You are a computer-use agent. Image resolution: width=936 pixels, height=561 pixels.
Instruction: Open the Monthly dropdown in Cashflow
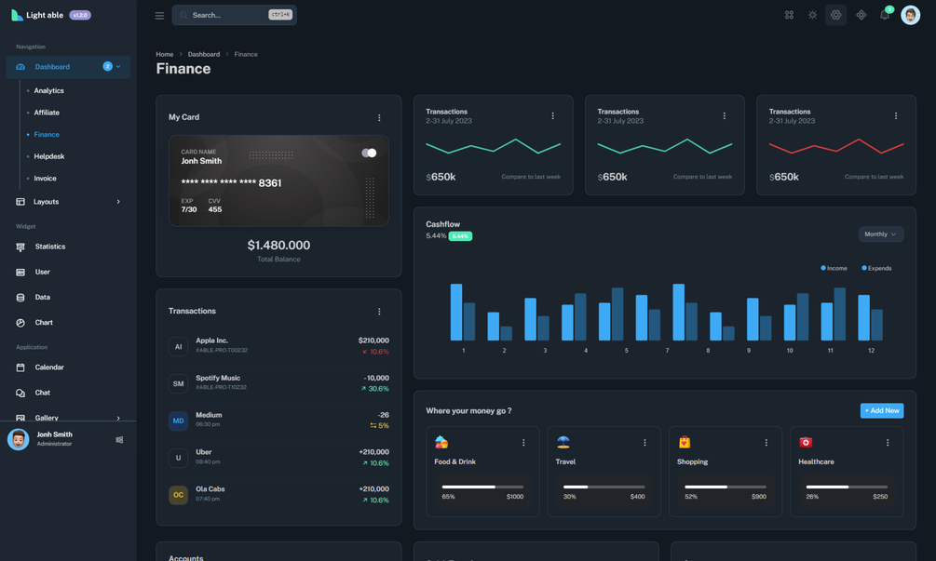tap(880, 234)
